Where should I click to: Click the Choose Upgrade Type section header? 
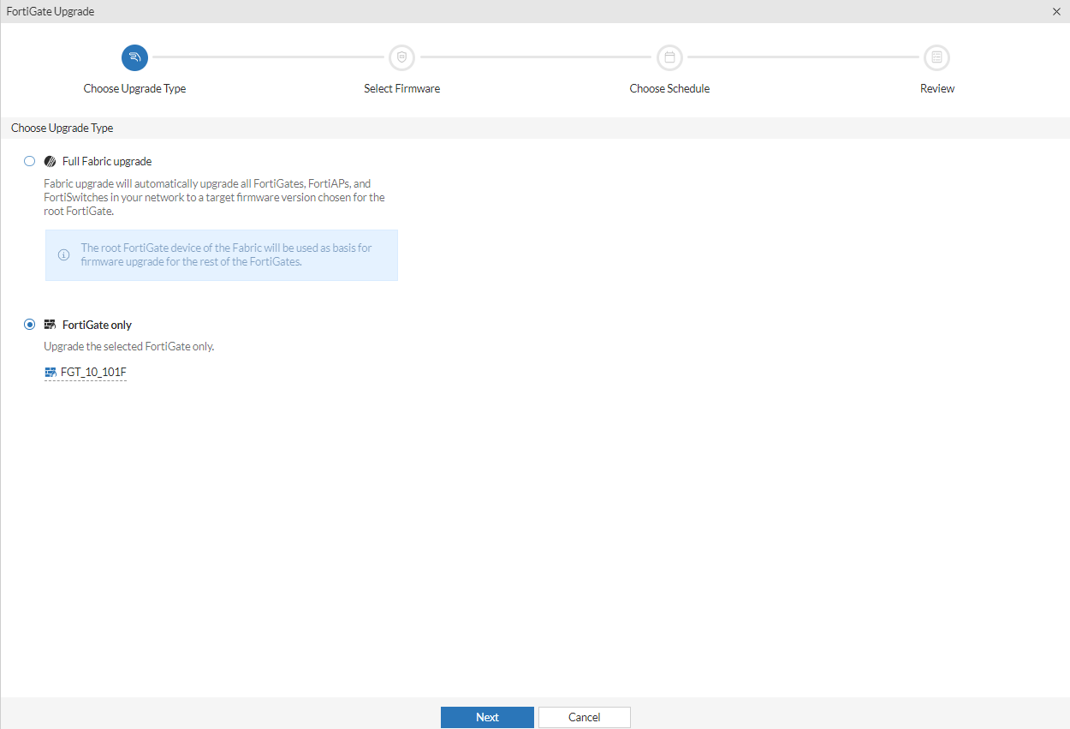[x=62, y=128]
